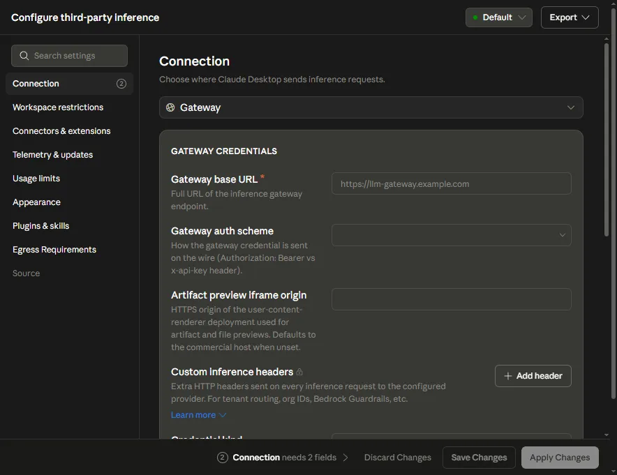Click Discard Changes
Image resolution: width=617 pixels, height=475 pixels.
[397, 458]
